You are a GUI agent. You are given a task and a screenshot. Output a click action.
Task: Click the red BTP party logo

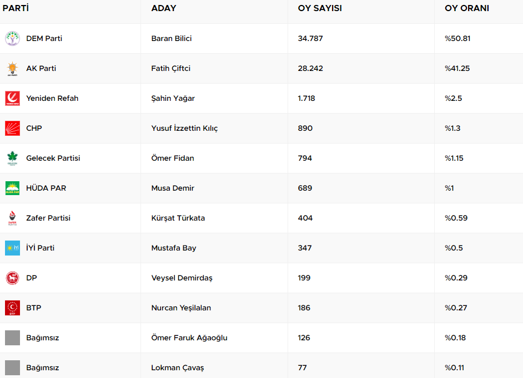[12, 308]
